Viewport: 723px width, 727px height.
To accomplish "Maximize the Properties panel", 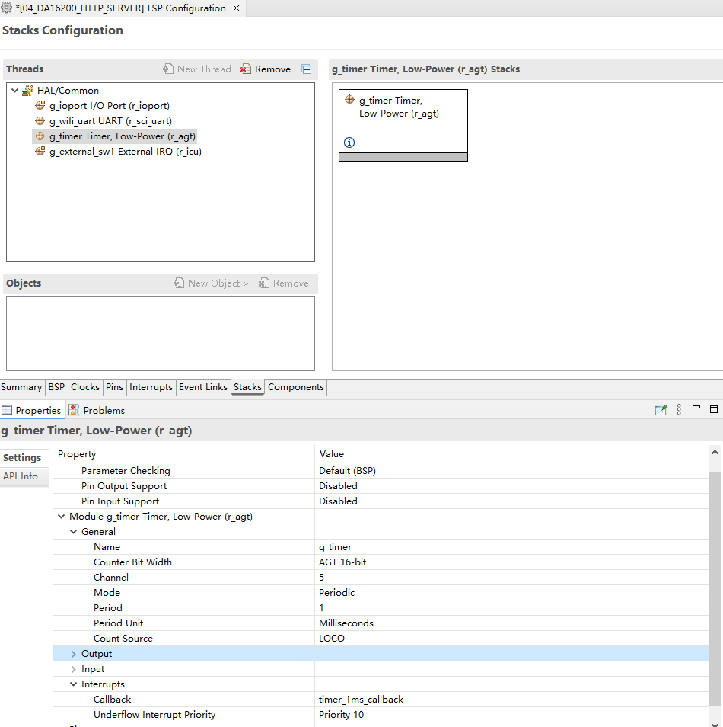I will (x=714, y=409).
